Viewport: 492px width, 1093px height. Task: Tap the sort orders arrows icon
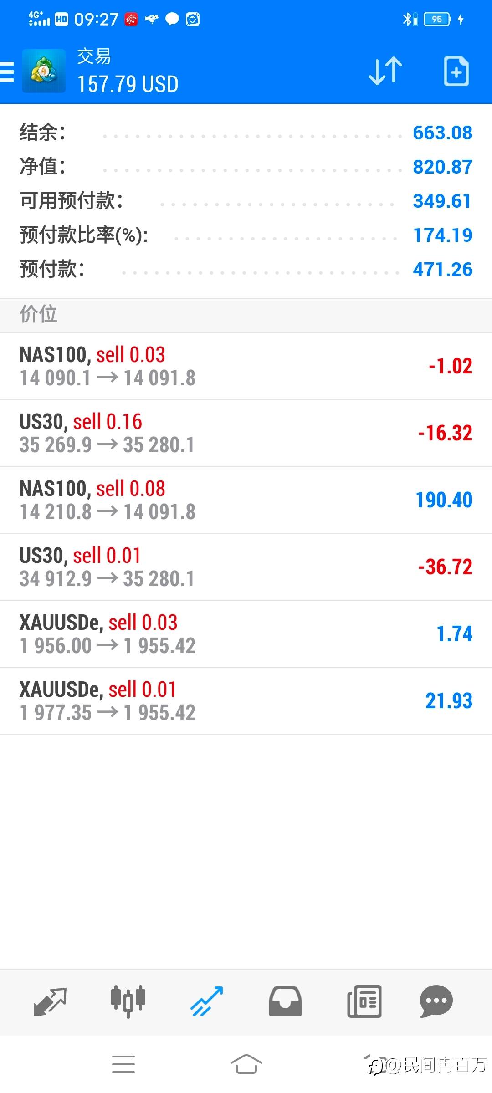pos(385,71)
